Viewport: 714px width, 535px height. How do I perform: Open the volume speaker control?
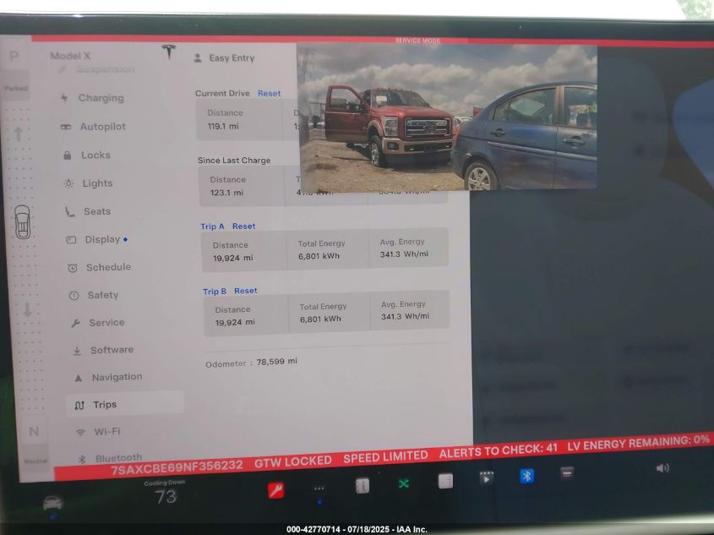pyautogui.click(x=662, y=467)
